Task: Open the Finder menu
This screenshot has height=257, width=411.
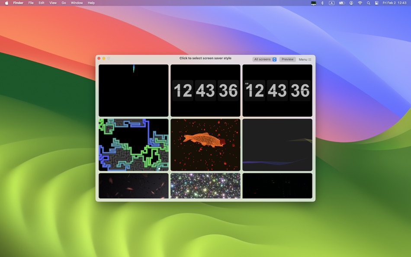Action: 18,3
